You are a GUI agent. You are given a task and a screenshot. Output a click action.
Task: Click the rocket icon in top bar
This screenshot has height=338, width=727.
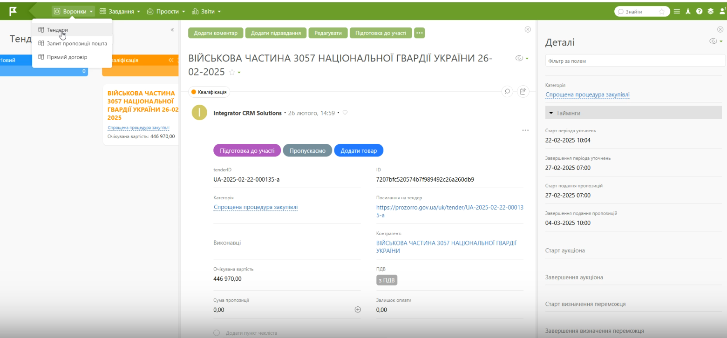(688, 12)
